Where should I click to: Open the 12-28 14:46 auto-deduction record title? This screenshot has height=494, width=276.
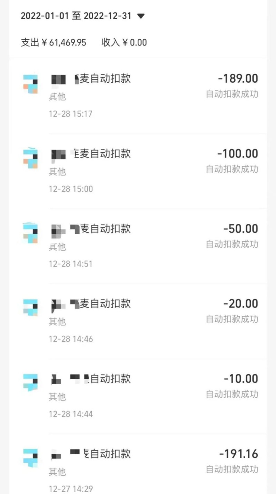click(x=91, y=303)
